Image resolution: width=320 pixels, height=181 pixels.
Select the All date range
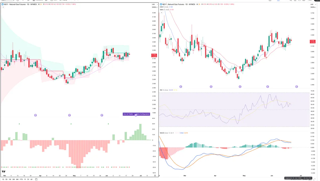tap(31, 179)
